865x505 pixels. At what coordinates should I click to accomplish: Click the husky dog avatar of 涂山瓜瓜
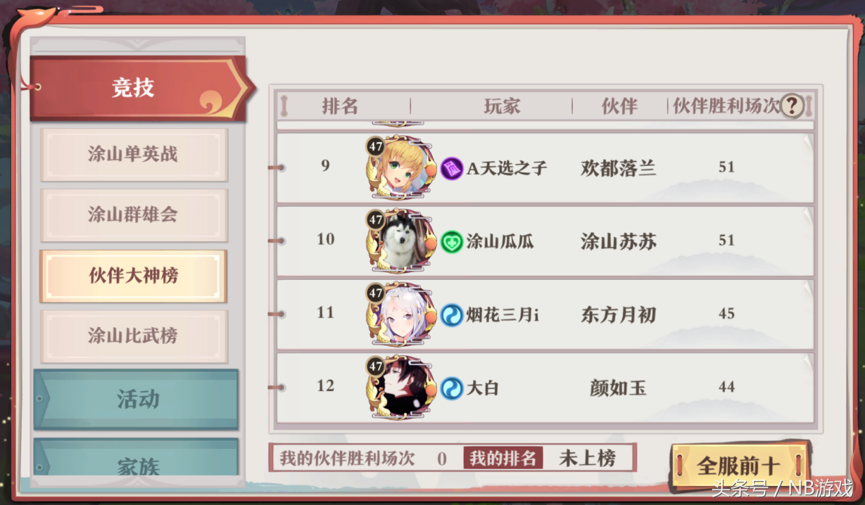[x=401, y=240]
